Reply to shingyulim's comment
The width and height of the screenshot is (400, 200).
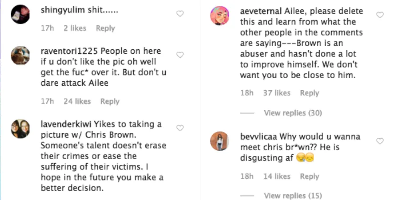click(105, 28)
